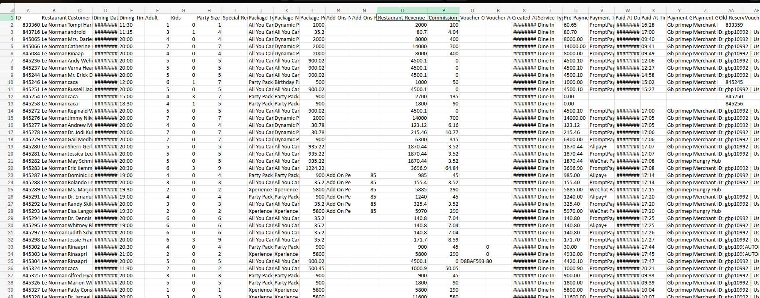Image resolution: width=760 pixels, height=298 pixels.
Task: Select the ID cell 833360
Action: point(28,25)
